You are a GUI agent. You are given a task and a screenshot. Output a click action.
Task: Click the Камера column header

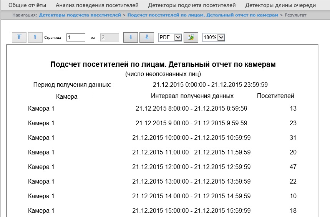tap(67, 96)
